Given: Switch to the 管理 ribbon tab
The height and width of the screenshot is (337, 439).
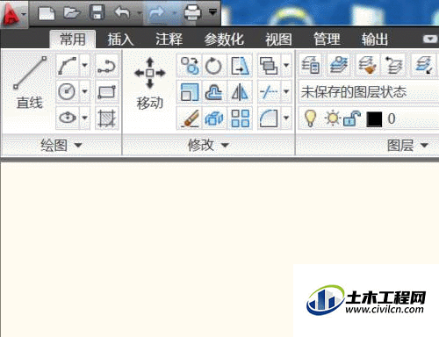Looking at the screenshot, I should tap(327, 39).
